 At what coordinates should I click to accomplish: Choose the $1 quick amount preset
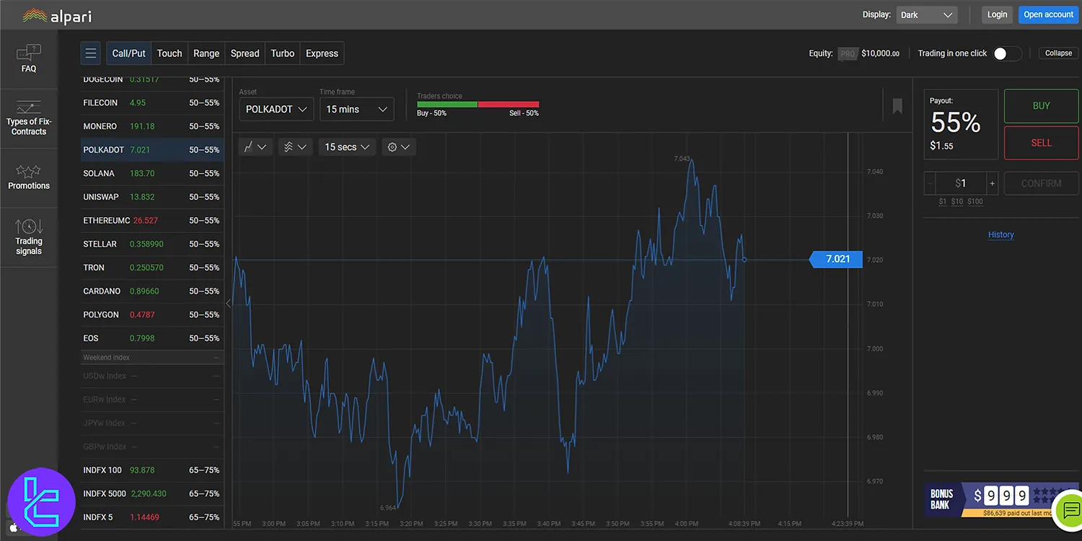[943, 201]
